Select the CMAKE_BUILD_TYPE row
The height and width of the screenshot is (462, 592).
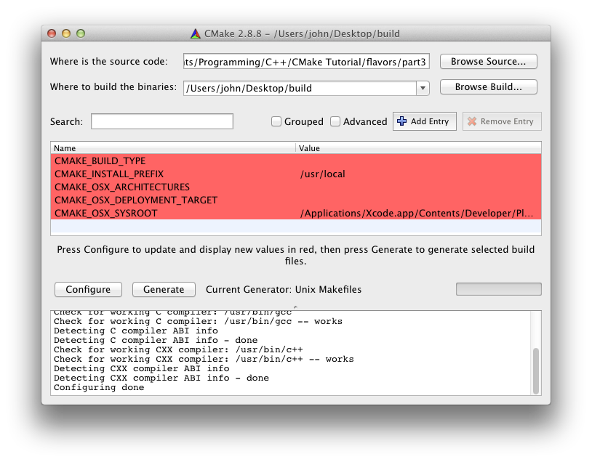point(295,161)
